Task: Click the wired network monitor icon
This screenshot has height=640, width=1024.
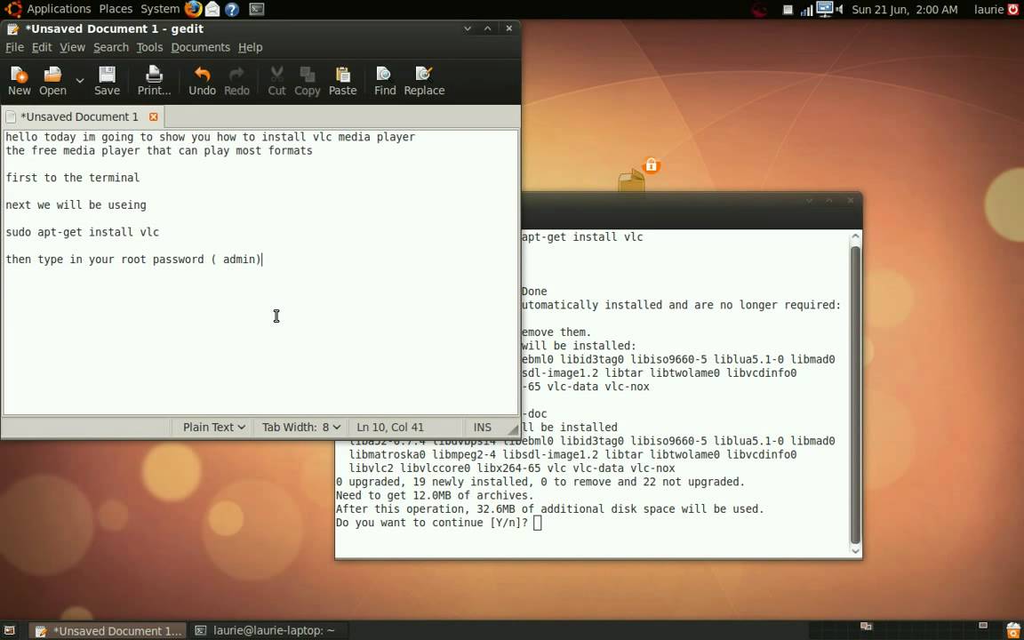Action: (824, 9)
